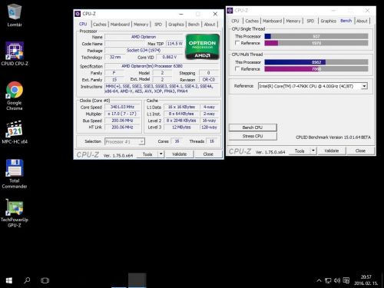
Task: Switch to Bench tab in left window
Action: pyautogui.click(x=194, y=25)
